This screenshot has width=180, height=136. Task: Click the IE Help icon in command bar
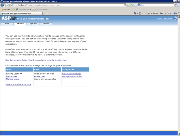(x=175, y=13)
